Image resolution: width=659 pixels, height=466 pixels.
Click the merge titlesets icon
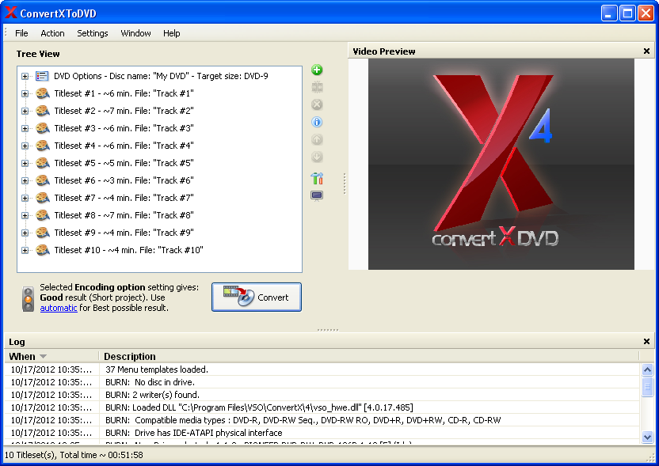tap(317, 87)
